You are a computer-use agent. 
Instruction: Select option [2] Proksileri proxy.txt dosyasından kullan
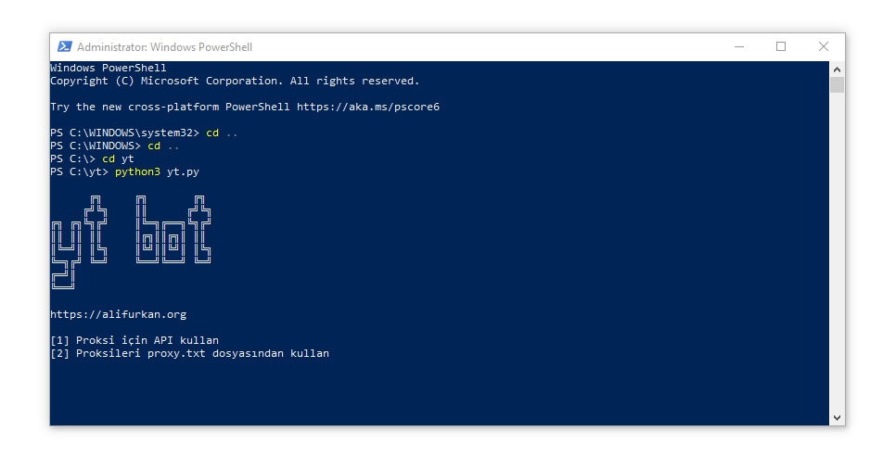pos(189,353)
